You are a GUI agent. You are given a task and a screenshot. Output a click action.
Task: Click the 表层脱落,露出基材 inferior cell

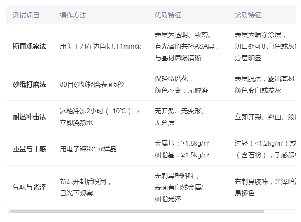tap(264, 85)
